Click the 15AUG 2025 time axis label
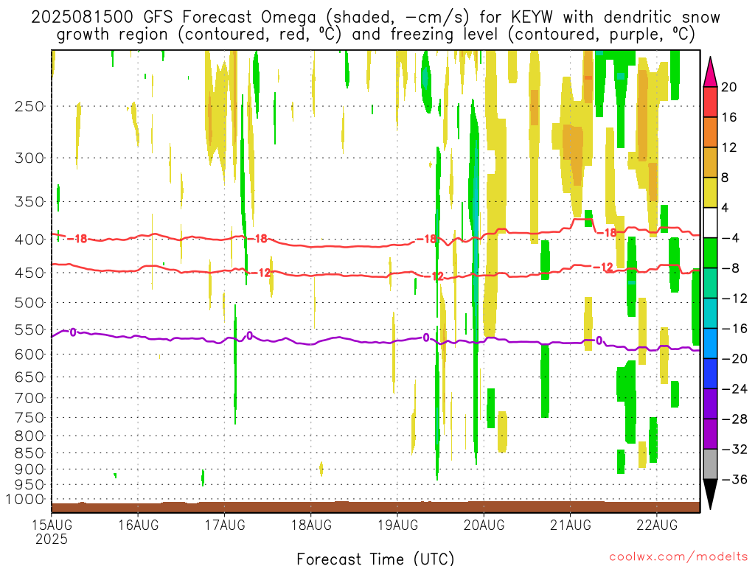Viewport: 755px width, 566px height. click(52, 532)
